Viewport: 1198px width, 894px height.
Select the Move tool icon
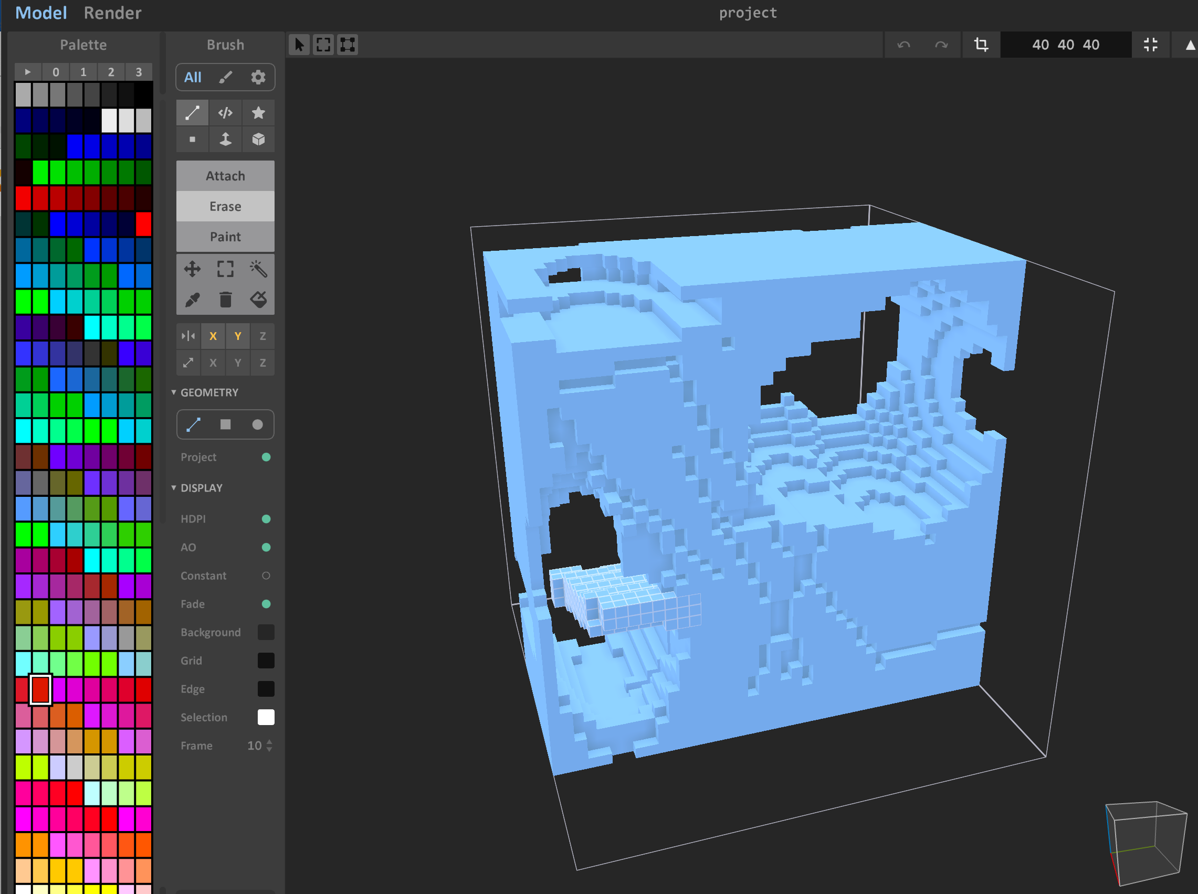coord(192,269)
